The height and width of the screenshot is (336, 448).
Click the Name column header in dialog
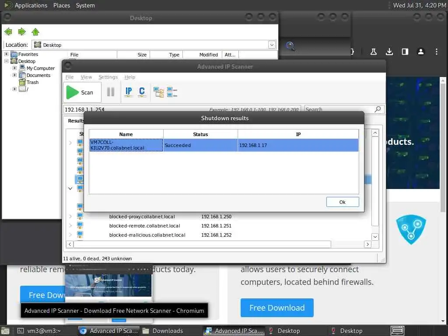point(126,134)
